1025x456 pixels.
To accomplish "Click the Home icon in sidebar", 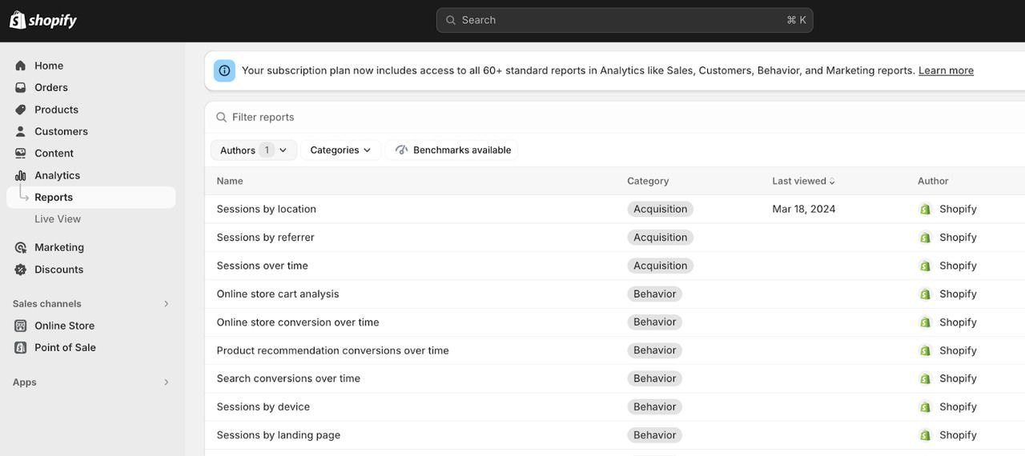I will pyautogui.click(x=21, y=66).
